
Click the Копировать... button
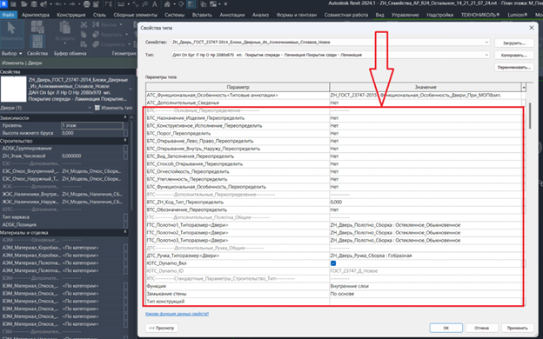pos(514,56)
